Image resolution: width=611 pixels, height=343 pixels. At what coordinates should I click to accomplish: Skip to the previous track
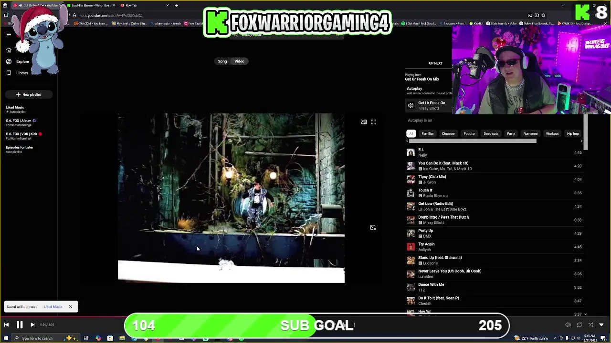[6, 325]
